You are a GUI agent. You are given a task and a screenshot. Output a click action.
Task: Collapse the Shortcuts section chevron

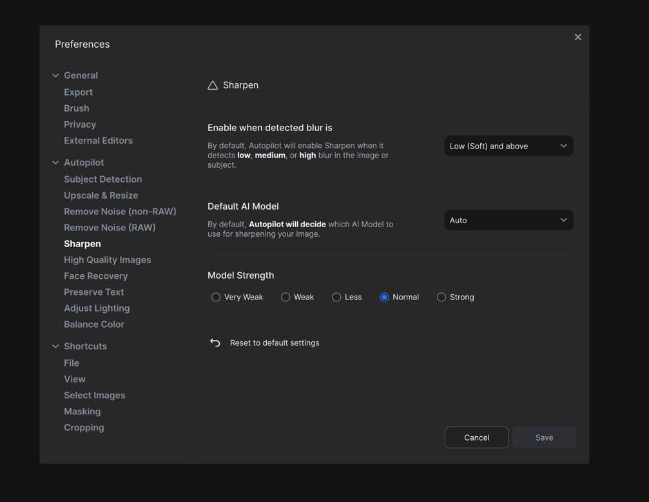(55, 346)
